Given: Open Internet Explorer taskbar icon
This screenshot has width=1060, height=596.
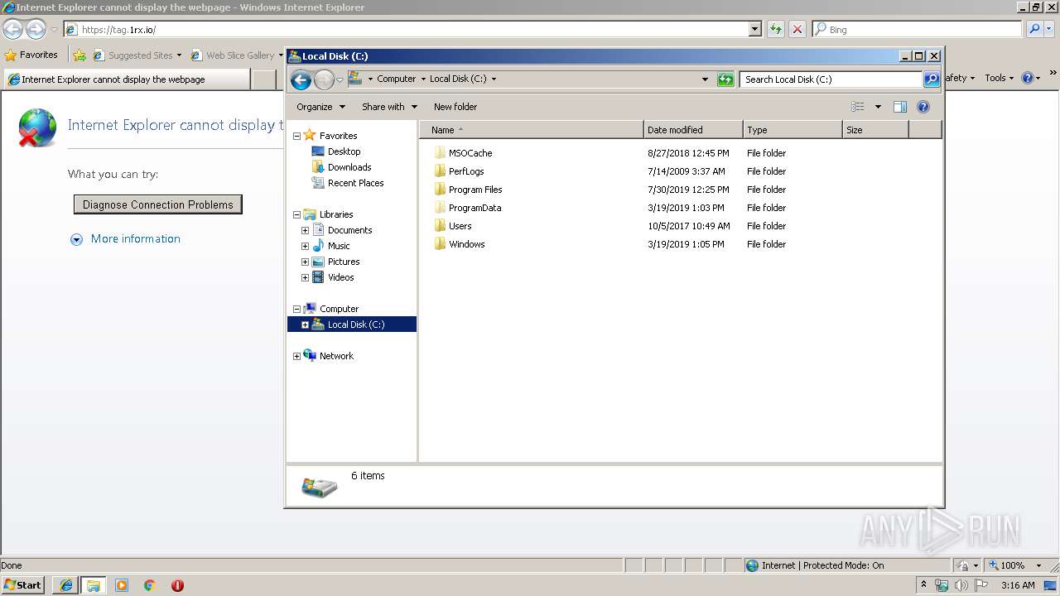Looking at the screenshot, I should coord(66,585).
